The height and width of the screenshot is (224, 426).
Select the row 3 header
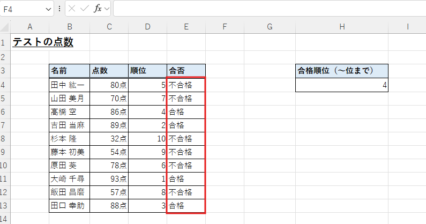pyautogui.click(x=5, y=71)
